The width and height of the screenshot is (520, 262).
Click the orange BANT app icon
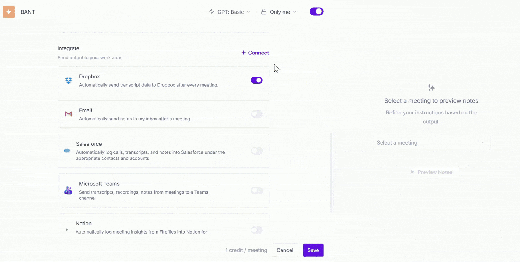tap(9, 12)
